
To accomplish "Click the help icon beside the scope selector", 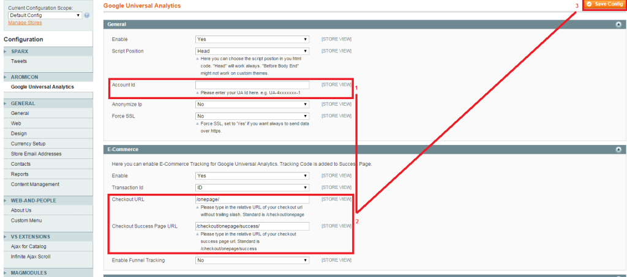I will click(87, 15).
